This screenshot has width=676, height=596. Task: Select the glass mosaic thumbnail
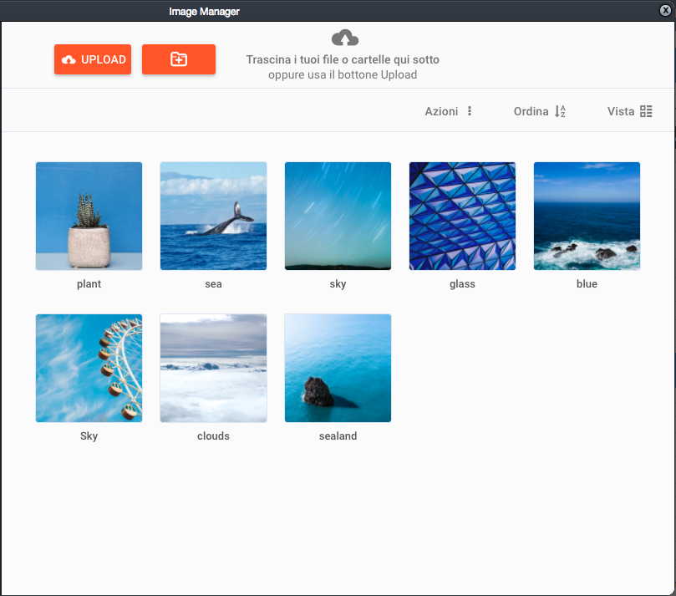click(x=462, y=216)
